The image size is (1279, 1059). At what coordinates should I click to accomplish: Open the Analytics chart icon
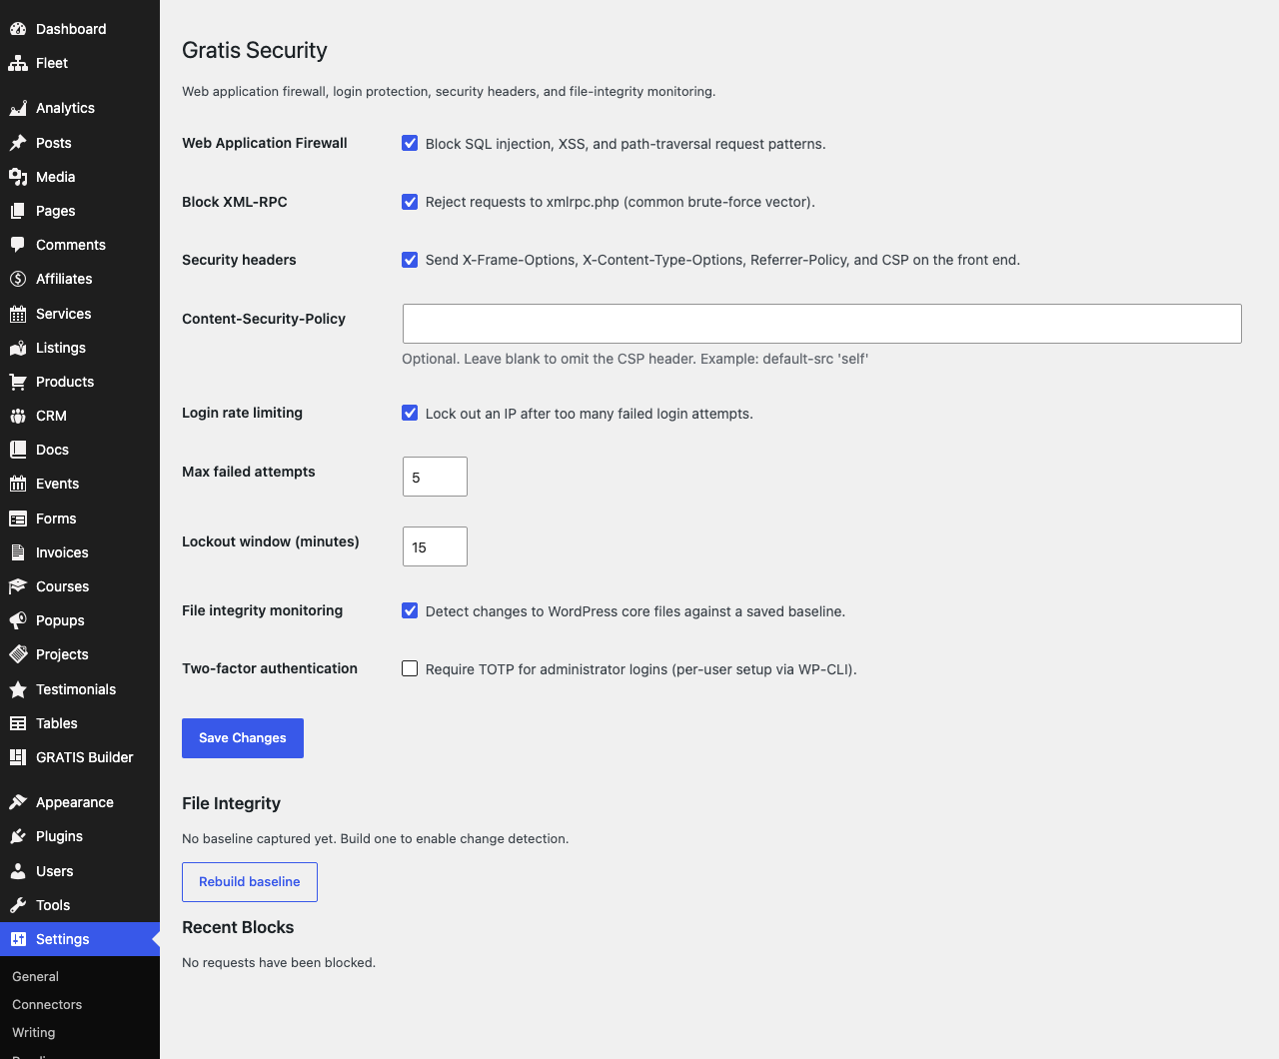18,108
